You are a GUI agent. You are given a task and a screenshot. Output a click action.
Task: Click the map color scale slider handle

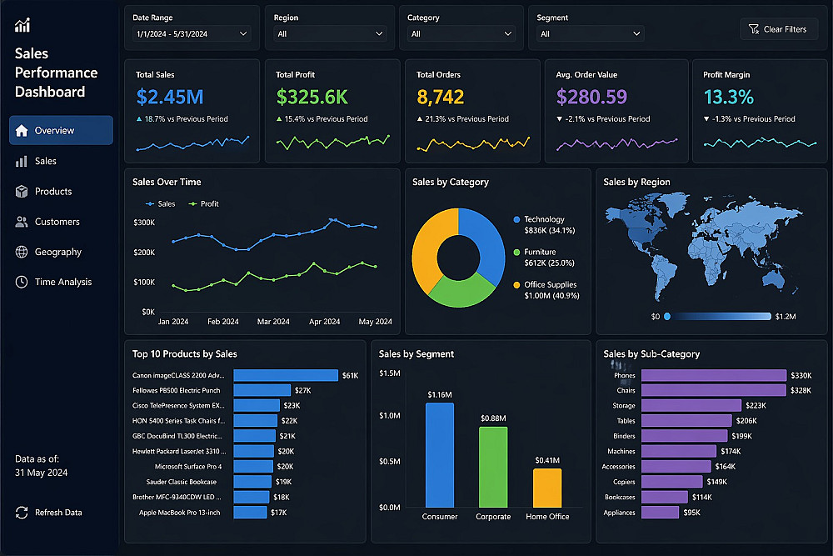pyautogui.click(x=667, y=316)
